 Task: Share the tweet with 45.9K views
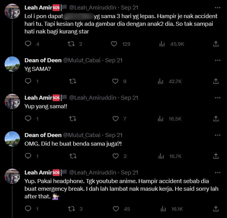click(x=216, y=44)
